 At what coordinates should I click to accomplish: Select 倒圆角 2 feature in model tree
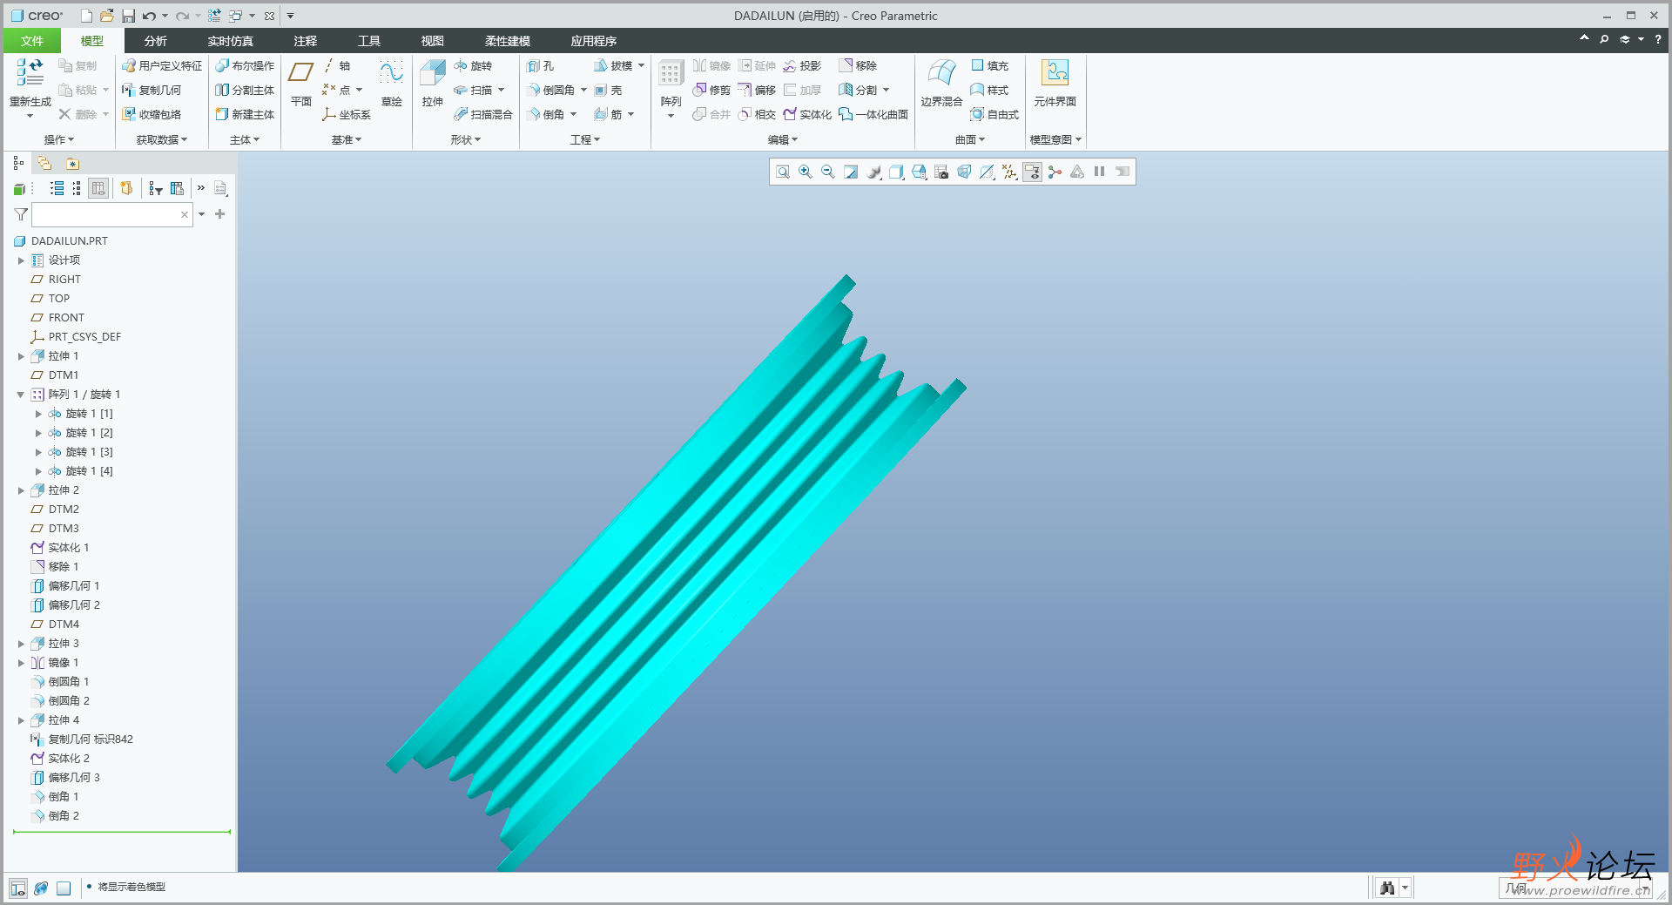point(69,701)
